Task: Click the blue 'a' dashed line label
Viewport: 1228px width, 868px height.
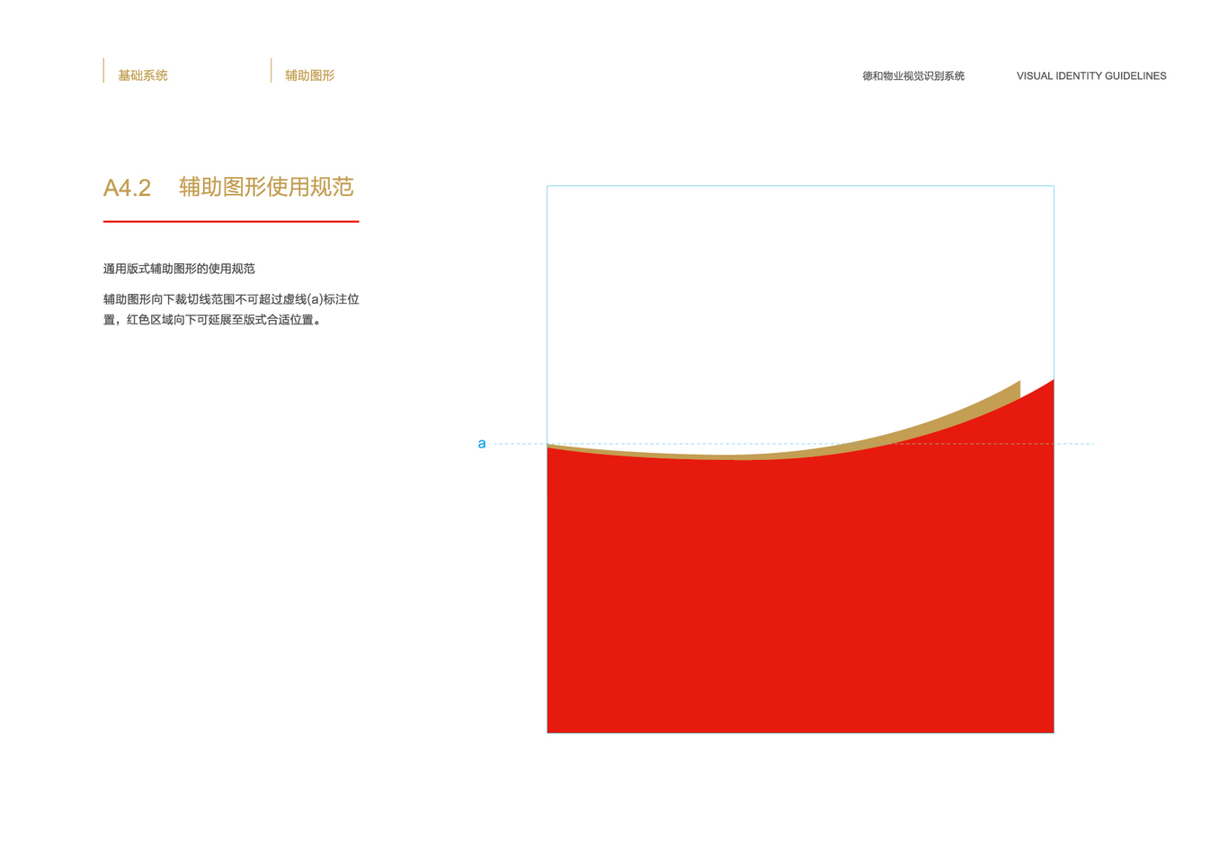Action: 482,444
